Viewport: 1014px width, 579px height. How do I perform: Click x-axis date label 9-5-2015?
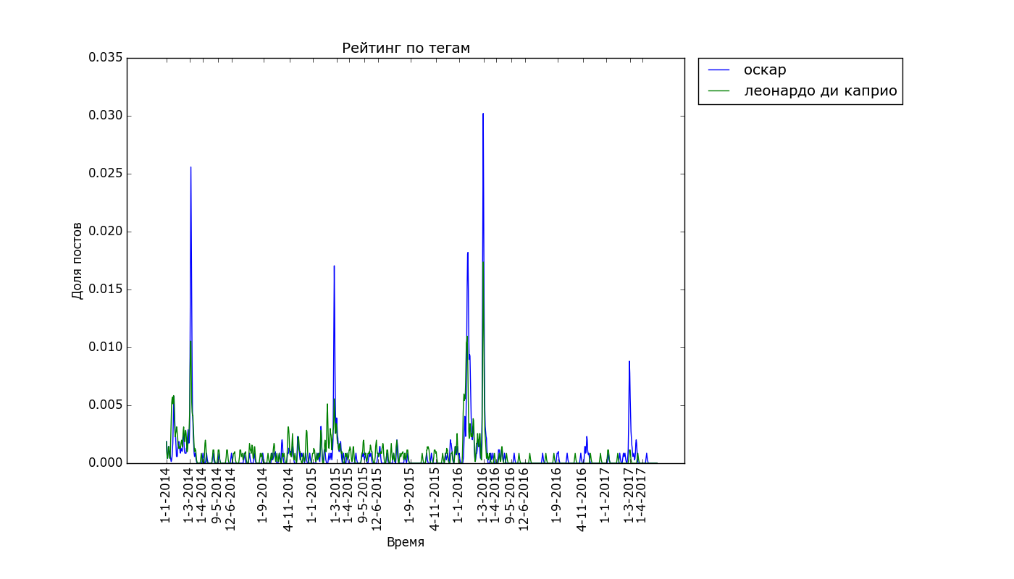click(363, 494)
